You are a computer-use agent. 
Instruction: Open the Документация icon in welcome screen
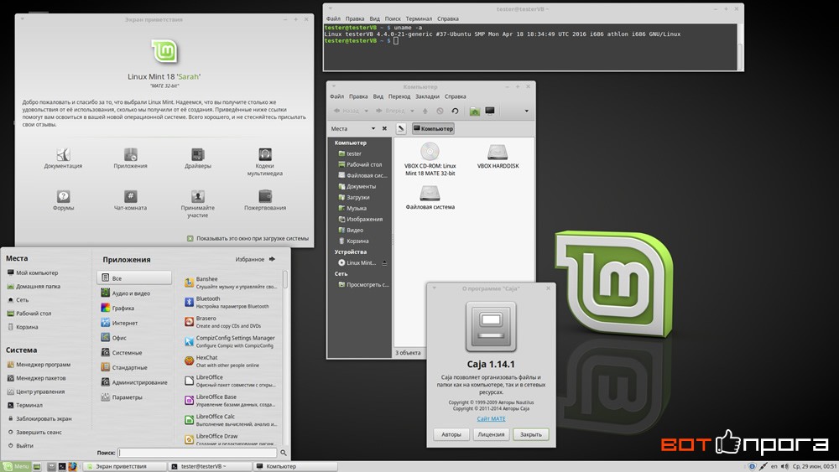(x=63, y=154)
